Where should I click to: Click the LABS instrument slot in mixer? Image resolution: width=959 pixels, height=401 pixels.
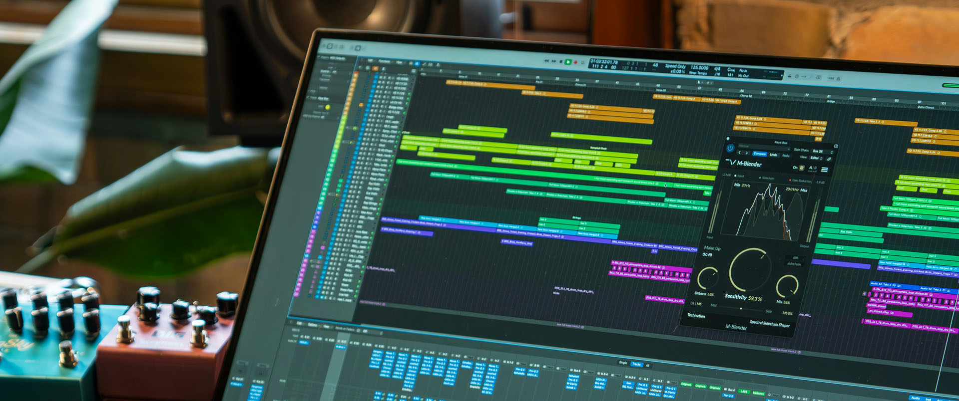[x=744, y=392]
